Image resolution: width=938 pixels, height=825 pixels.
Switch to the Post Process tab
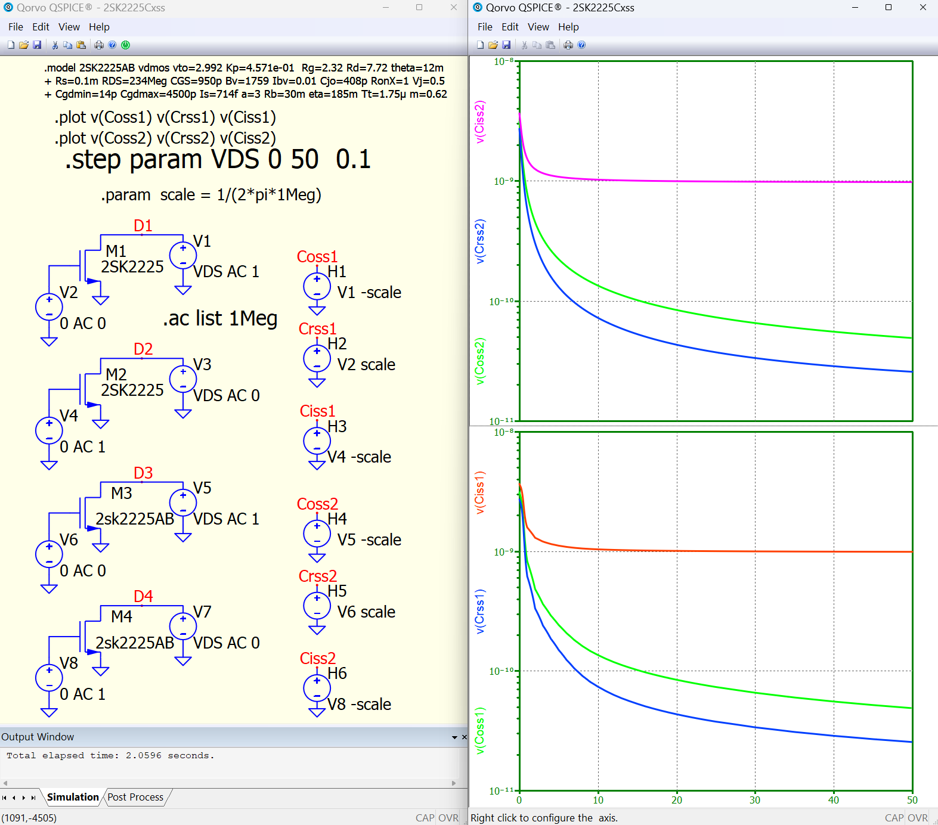[x=135, y=797]
